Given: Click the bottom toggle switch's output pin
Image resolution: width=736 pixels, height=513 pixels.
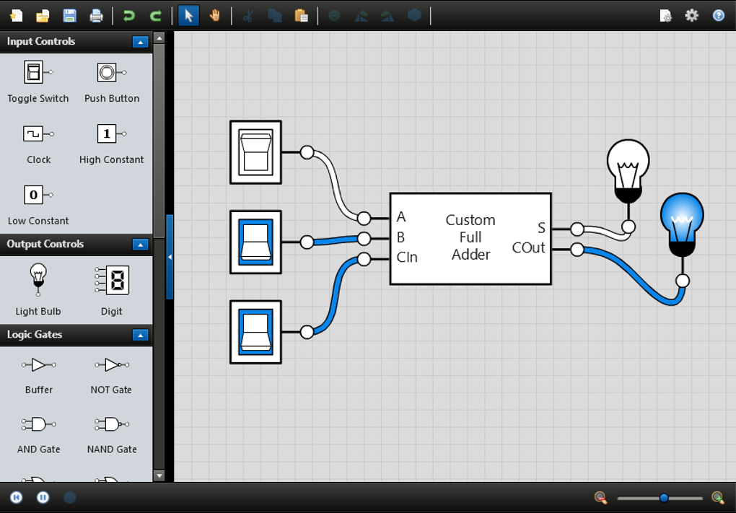Looking at the screenshot, I should click(307, 332).
